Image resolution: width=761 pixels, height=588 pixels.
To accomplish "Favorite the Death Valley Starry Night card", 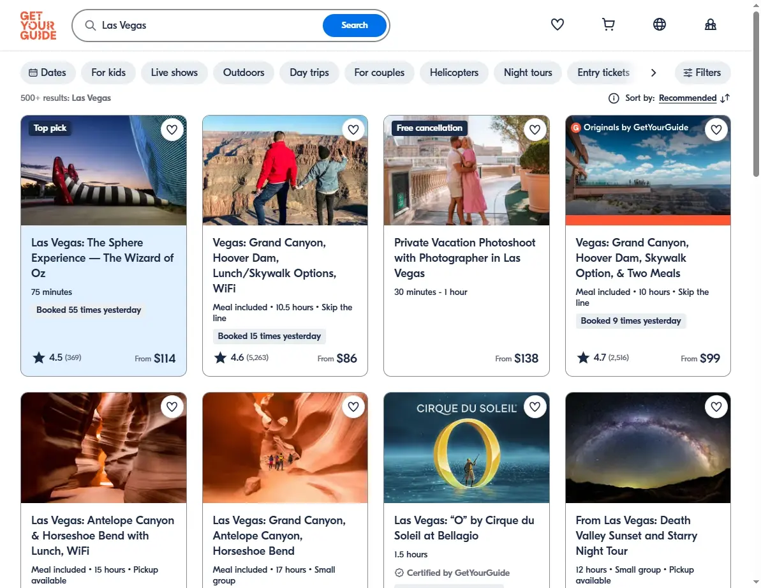I will pyautogui.click(x=716, y=407).
